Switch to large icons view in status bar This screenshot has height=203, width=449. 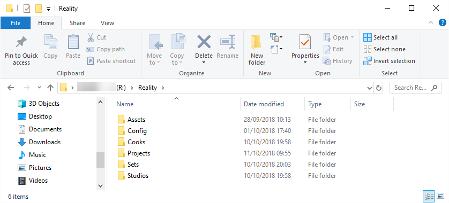point(441,196)
